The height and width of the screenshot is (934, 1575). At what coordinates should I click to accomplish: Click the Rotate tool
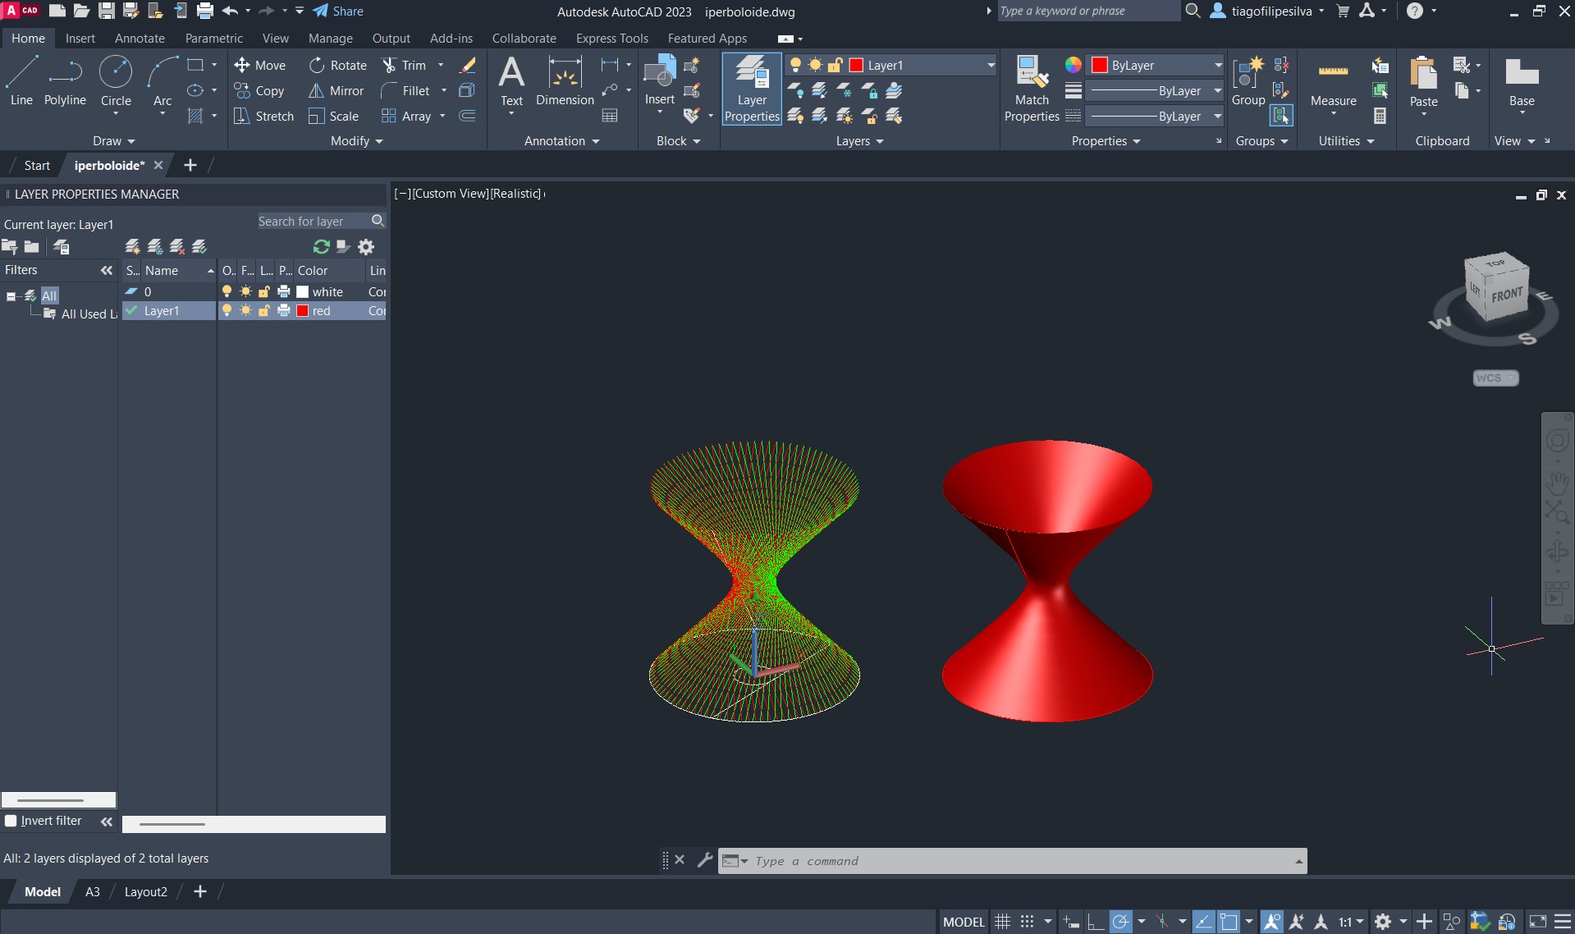click(338, 65)
